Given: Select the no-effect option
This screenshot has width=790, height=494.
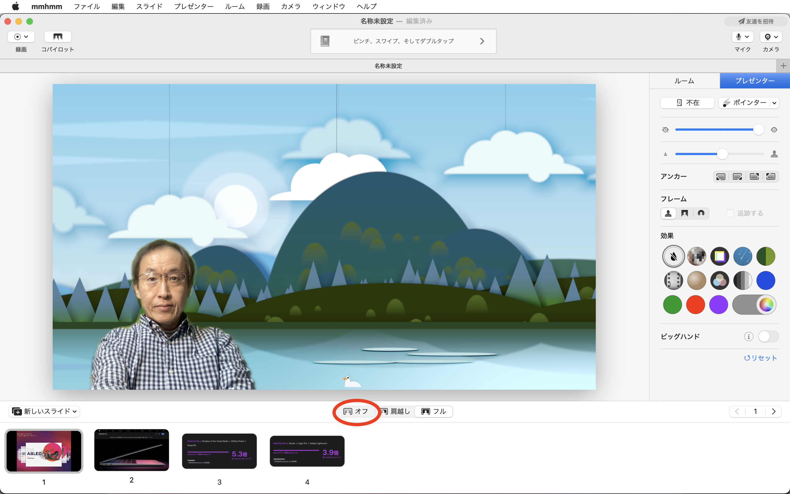Looking at the screenshot, I should point(673,257).
